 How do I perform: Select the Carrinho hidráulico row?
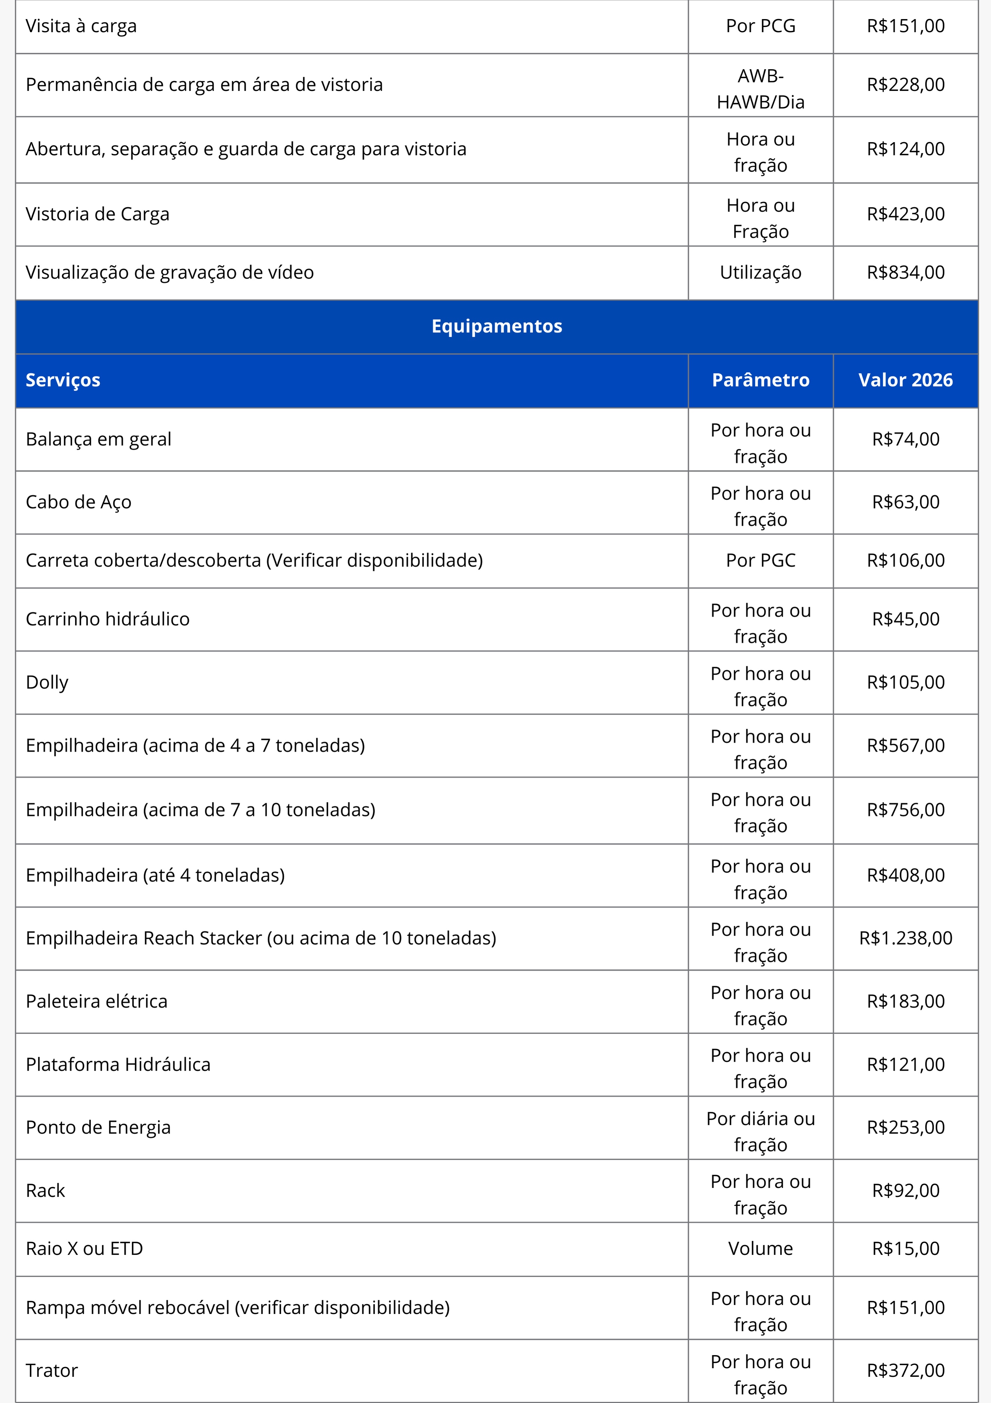coord(496,619)
